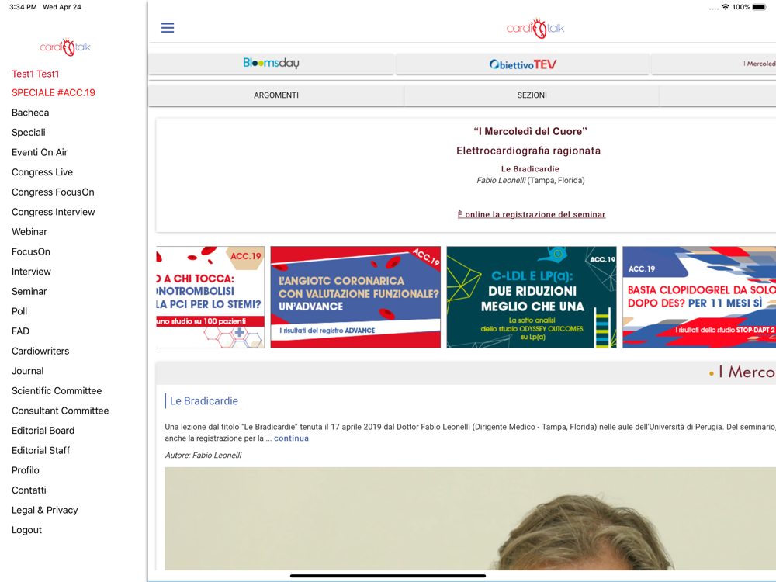
Task: Select Interview menu entry
Action: click(31, 271)
